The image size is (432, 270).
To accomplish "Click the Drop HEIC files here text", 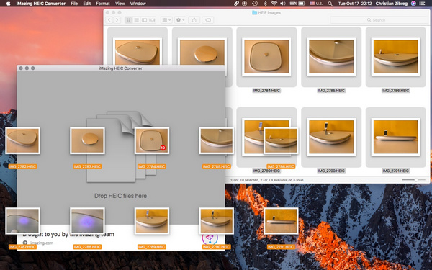I will pyautogui.click(x=120, y=196).
